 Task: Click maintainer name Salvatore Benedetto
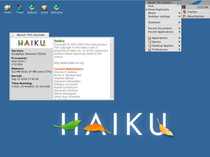[67, 81]
